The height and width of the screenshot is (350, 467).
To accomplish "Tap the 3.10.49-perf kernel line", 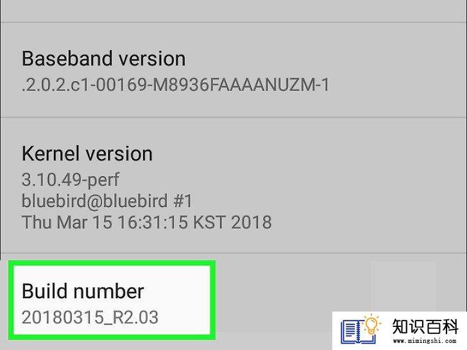I will tap(71, 179).
